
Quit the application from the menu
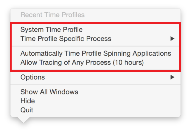click(x=27, y=110)
